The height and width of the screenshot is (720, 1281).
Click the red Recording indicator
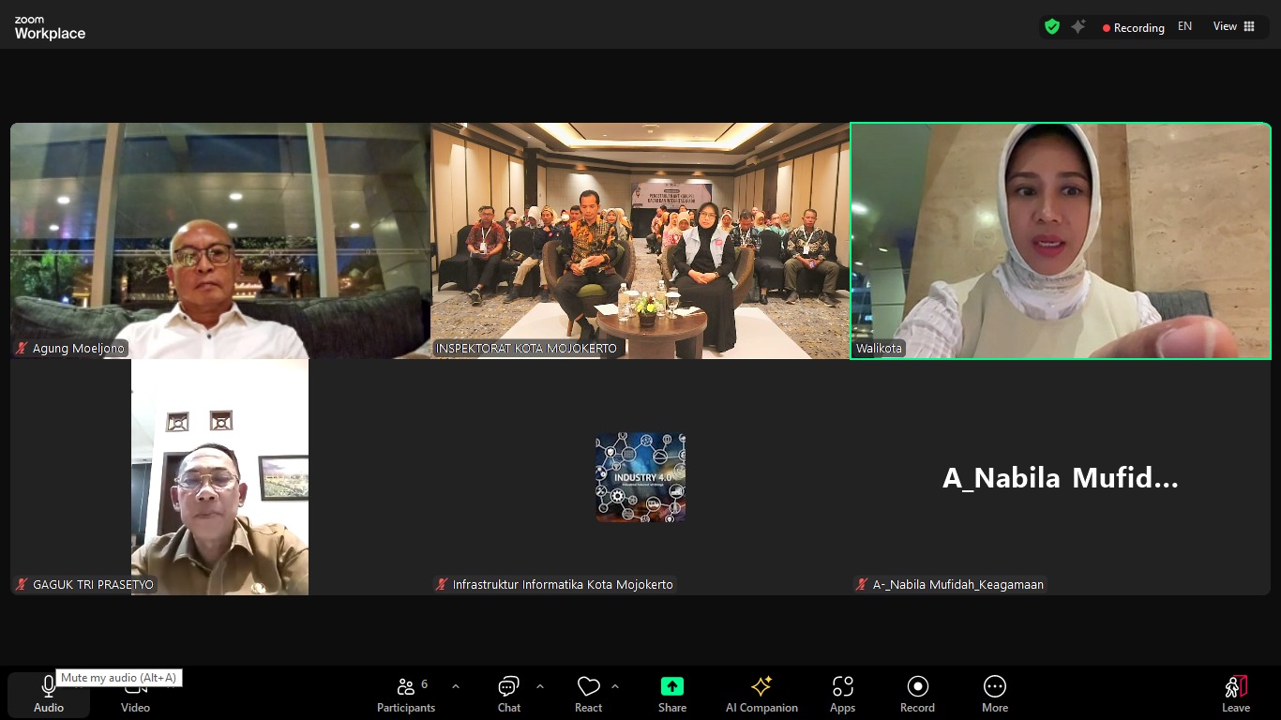[x=1133, y=28]
